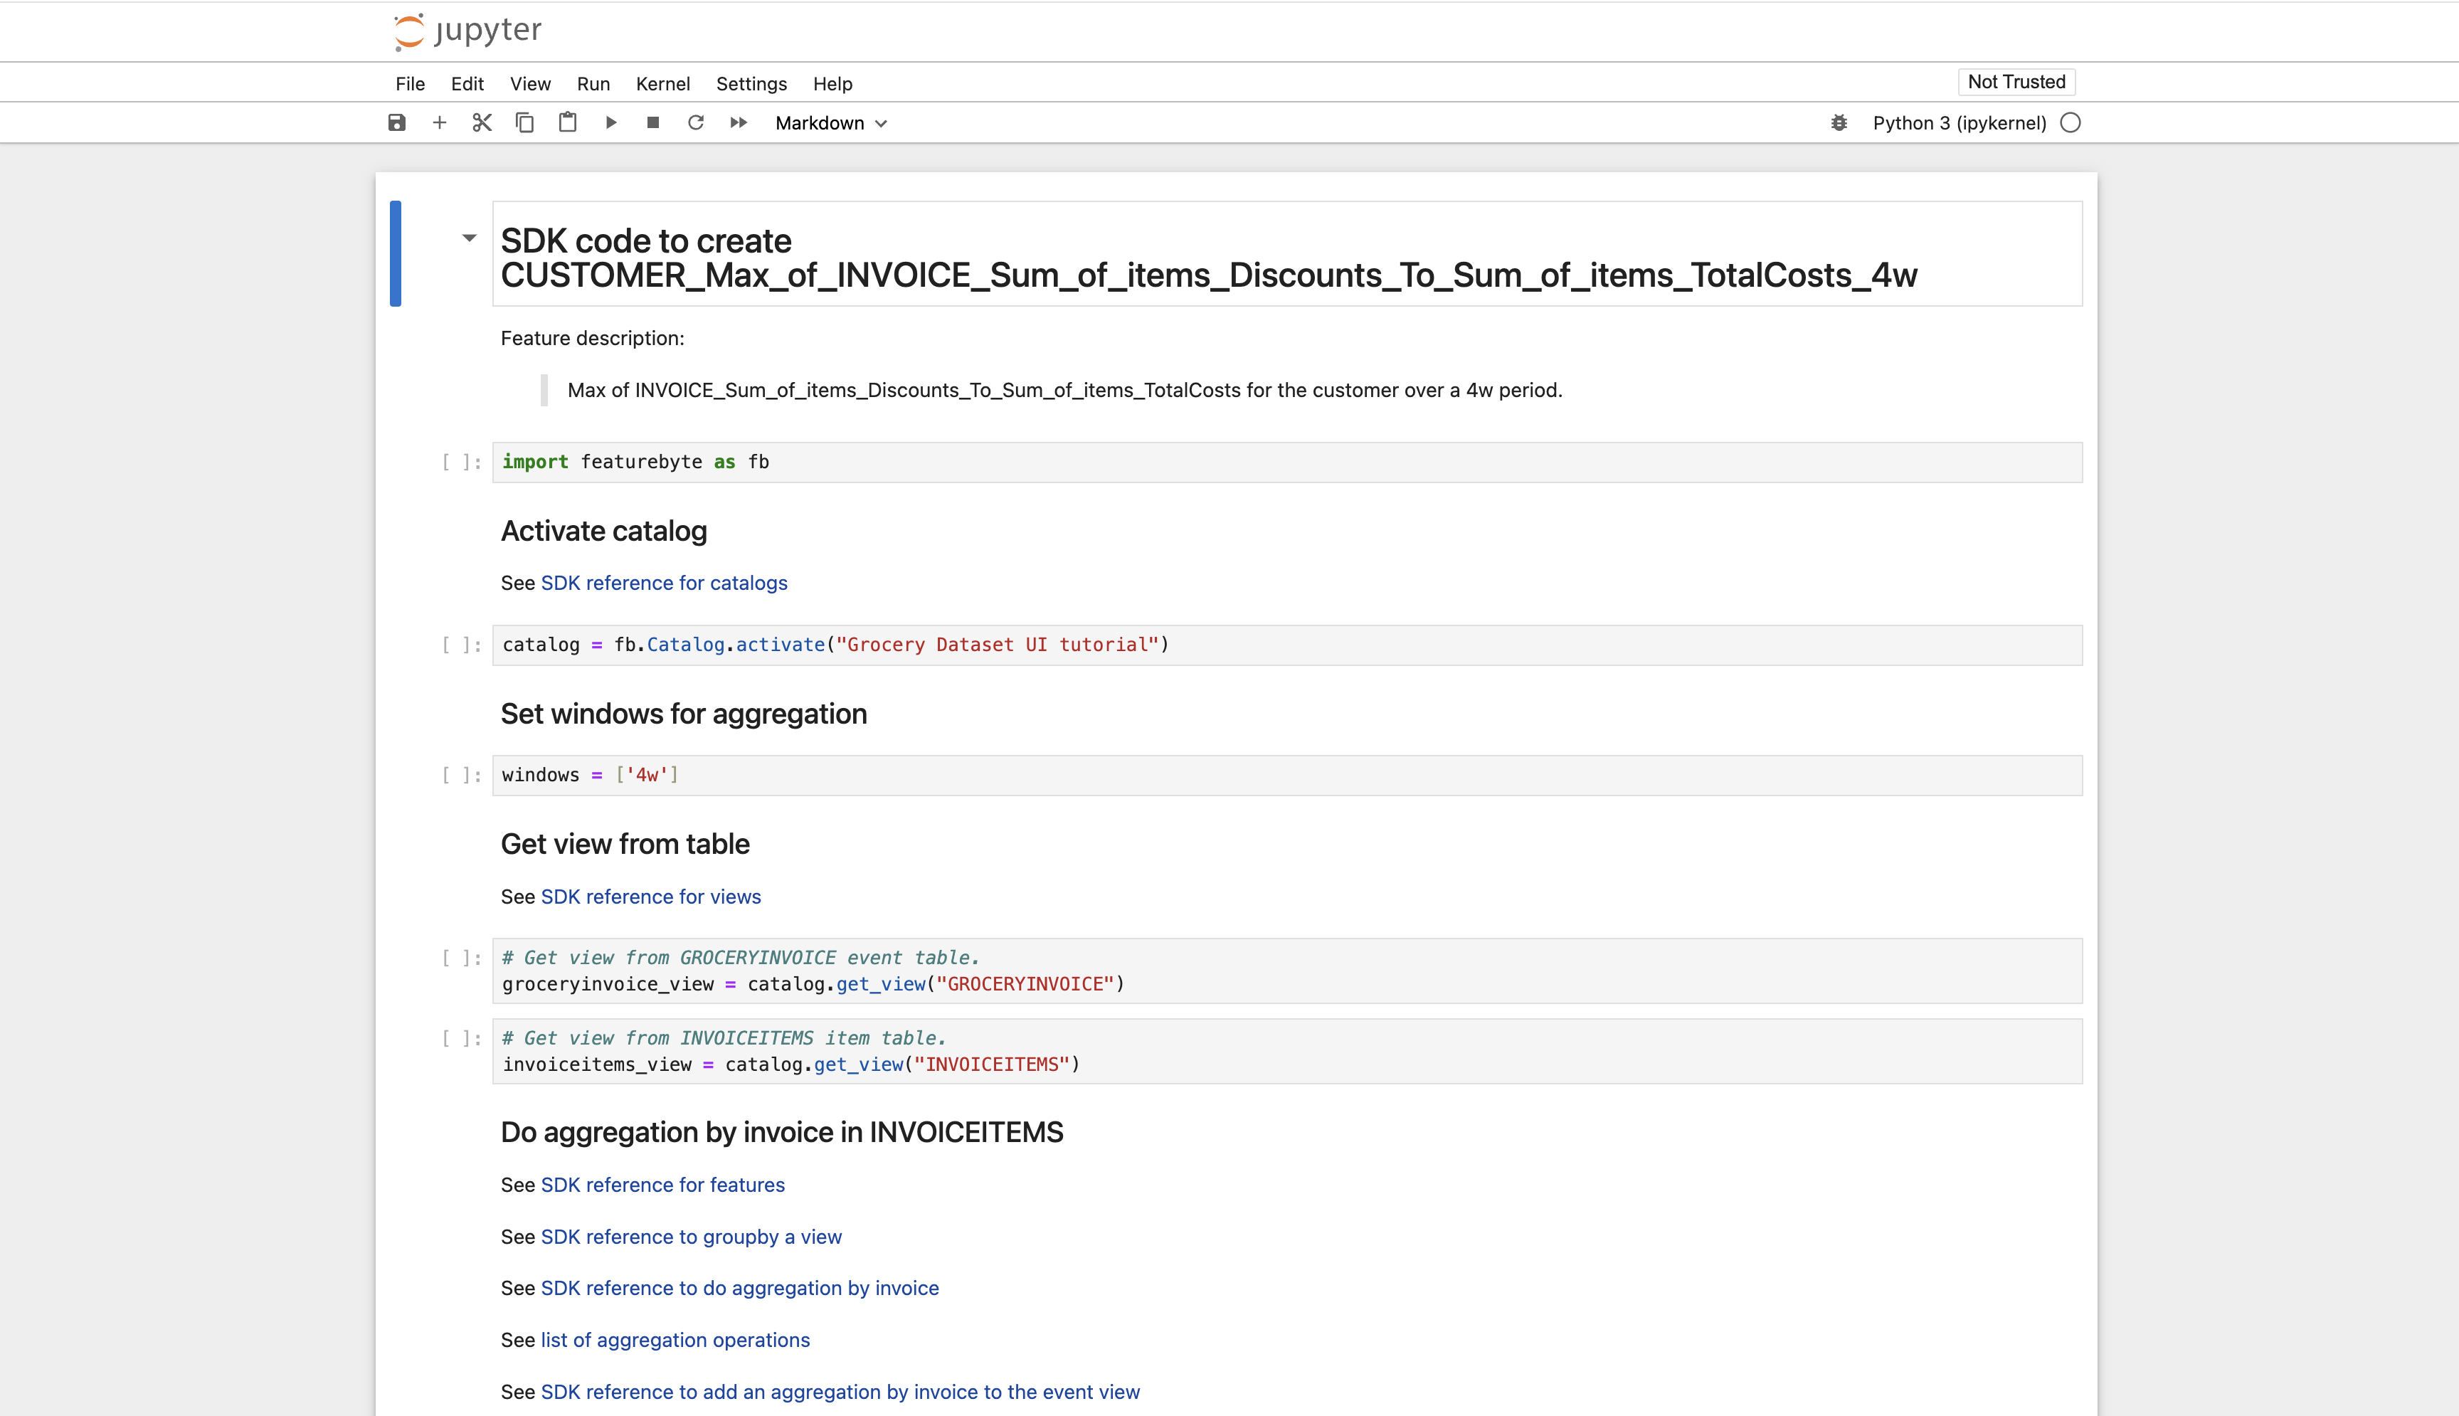
Task: Open the Help menu
Action: (833, 84)
